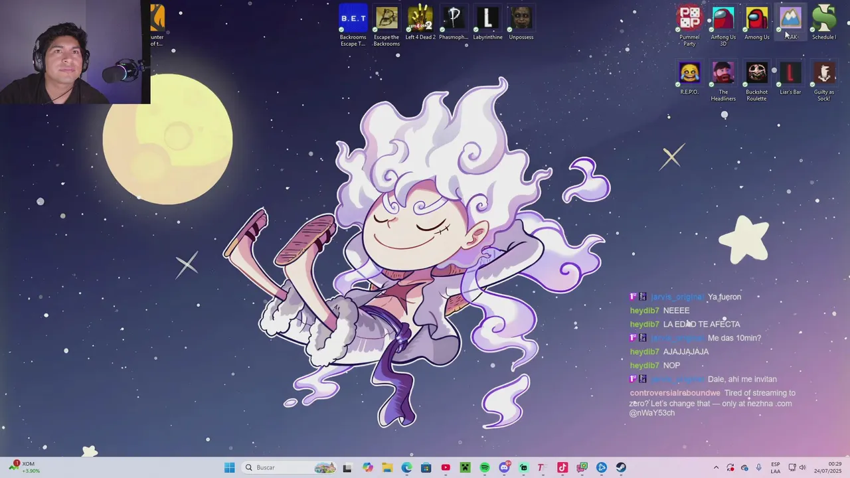Open the YouTube taskbar app
Image resolution: width=850 pixels, height=478 pixels.
(446, 467)
